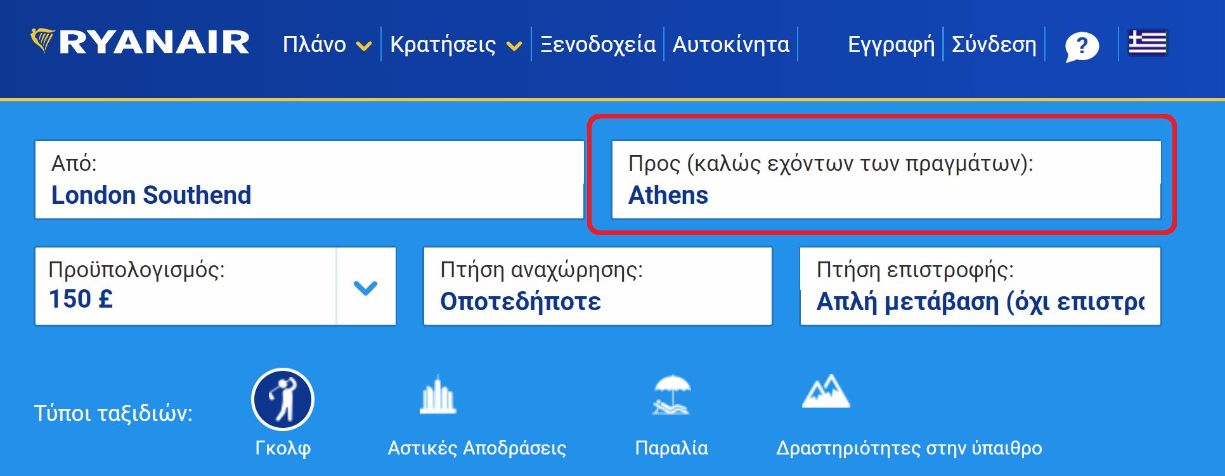Click the Σύνδεση login link

pos(994,44)
